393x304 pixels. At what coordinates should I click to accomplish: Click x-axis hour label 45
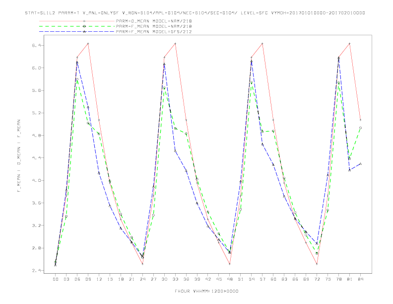219,279
